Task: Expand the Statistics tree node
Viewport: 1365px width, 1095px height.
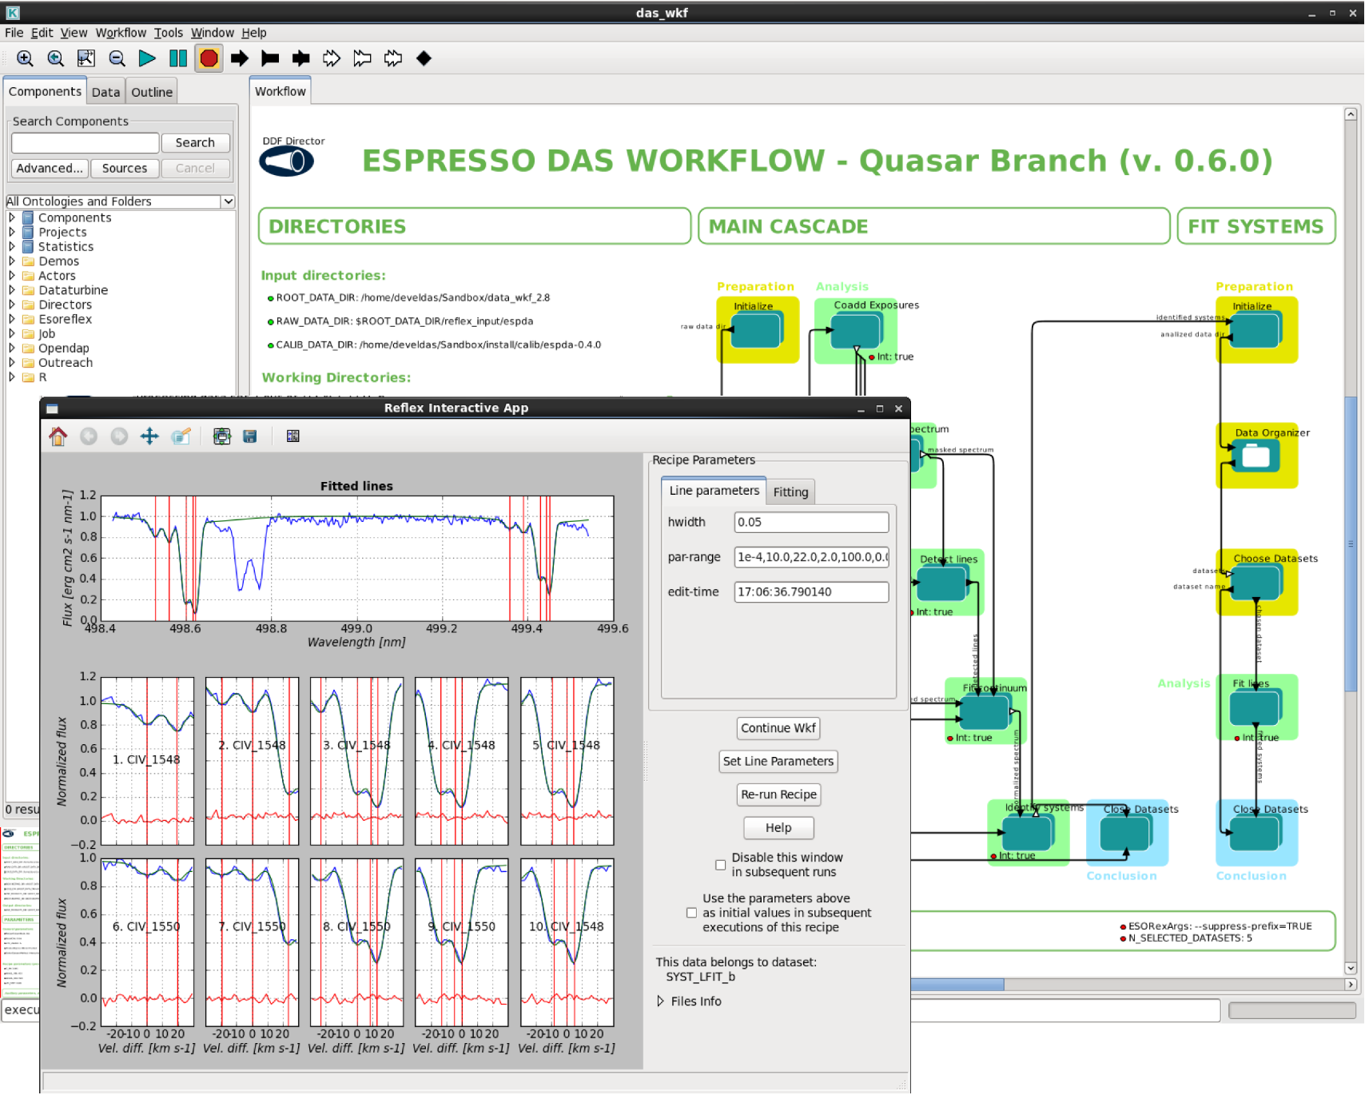Action: (x=12, y=247)
